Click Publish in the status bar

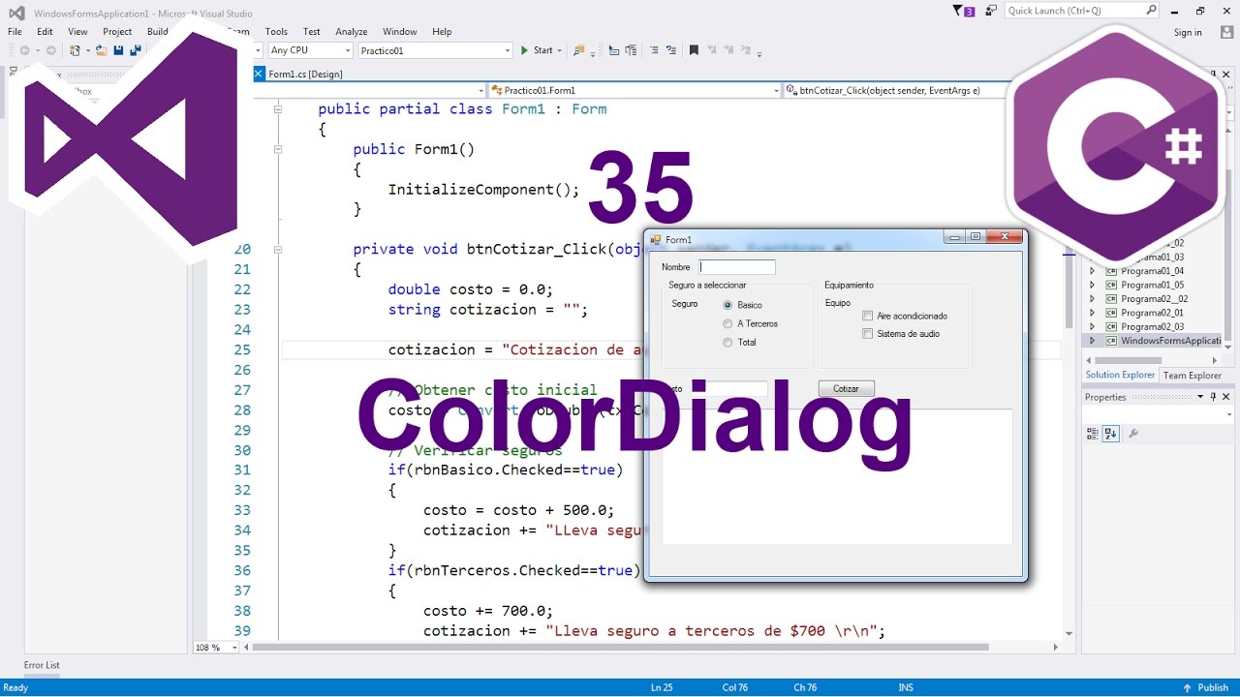pos(1213,687)
